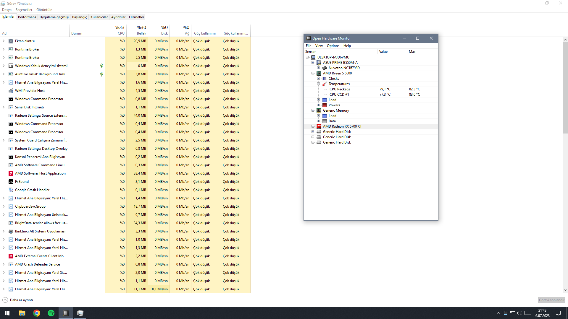
Task: Expand the Ekran alıntısı process group
Action: pos(4,41)
